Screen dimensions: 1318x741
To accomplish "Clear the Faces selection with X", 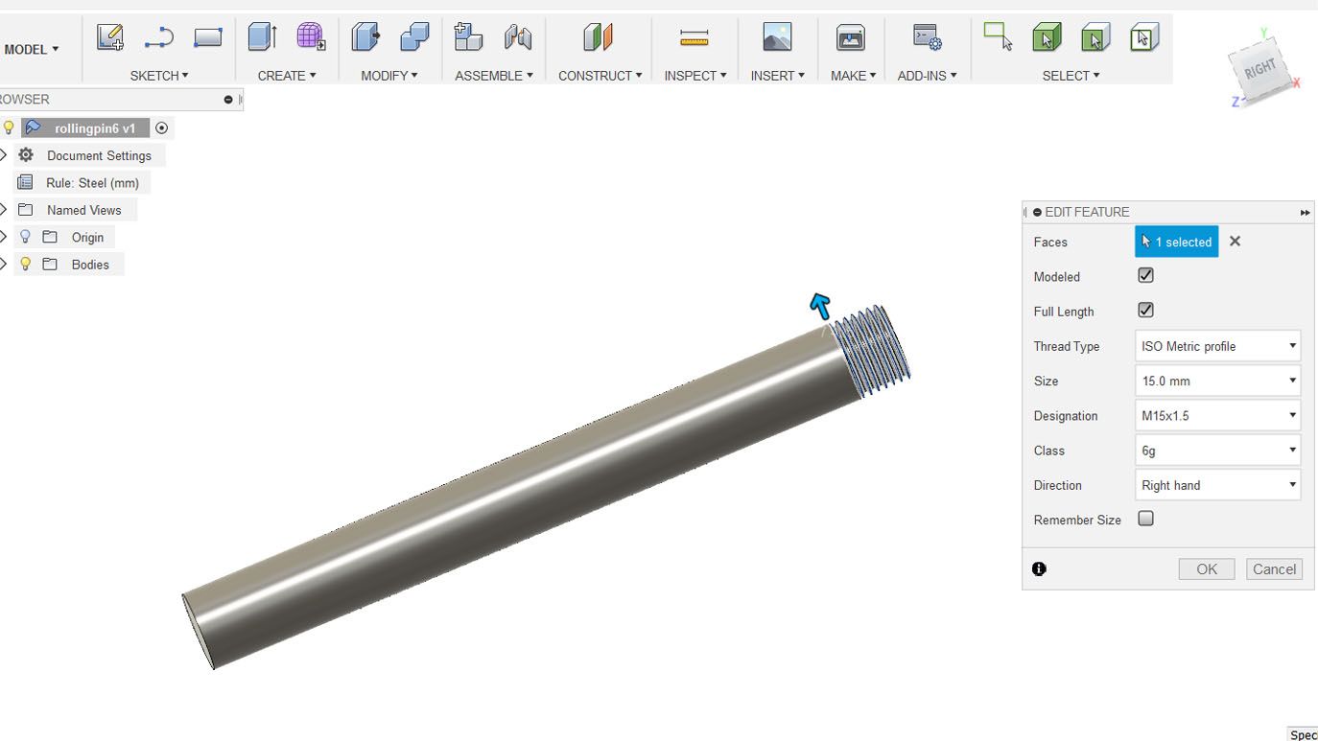I will click(x=1236, y=242).
